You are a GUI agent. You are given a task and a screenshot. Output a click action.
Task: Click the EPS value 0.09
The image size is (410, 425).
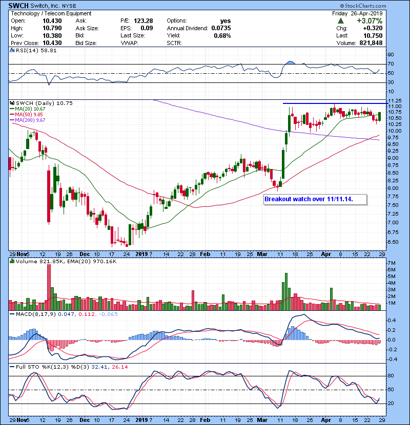(147, 28)
